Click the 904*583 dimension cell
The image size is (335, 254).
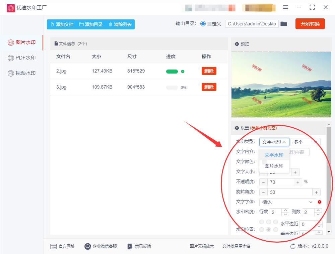(136, 87)
